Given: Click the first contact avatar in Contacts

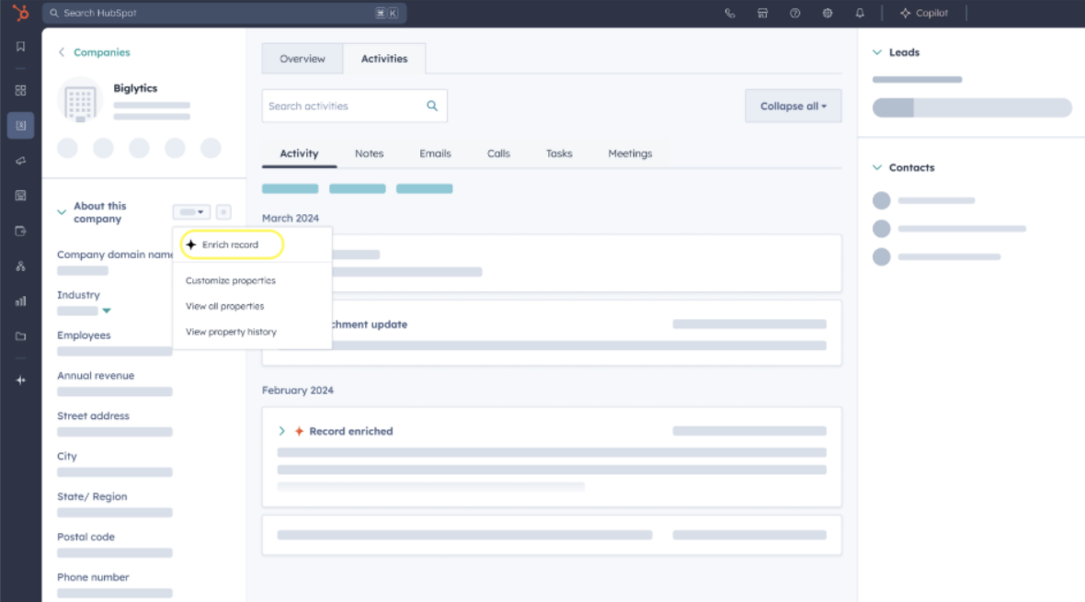Looking at the screenshot, I should (x=882, y=200).
